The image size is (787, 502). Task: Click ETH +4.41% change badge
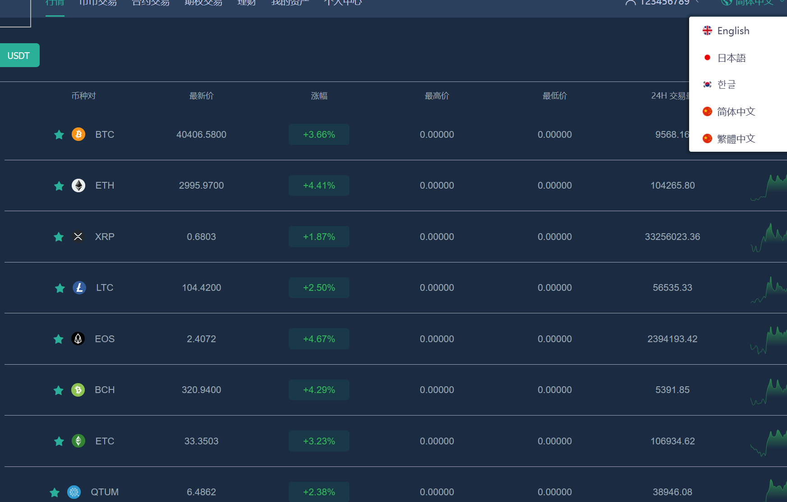pyautogui.click(x=319, y=185)
